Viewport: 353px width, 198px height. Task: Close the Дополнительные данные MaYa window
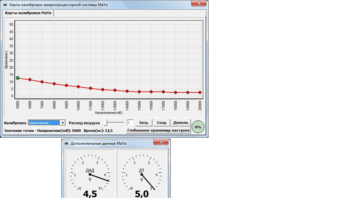[161, 142]
